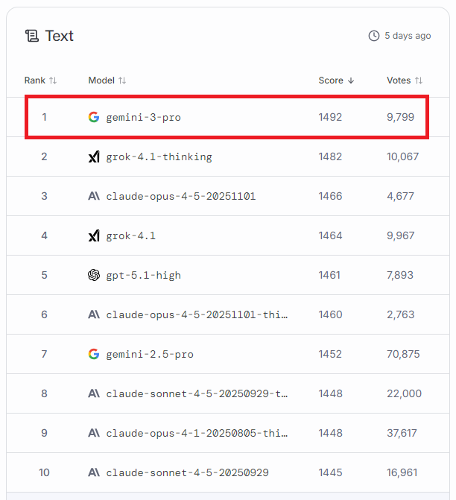Select votes value 37,617
The image size is (456, 500).
tap(402, 433)
